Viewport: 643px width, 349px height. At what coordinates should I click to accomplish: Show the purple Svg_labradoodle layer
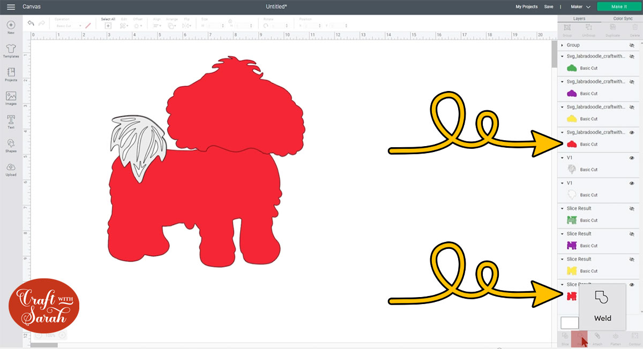(632, 81)
